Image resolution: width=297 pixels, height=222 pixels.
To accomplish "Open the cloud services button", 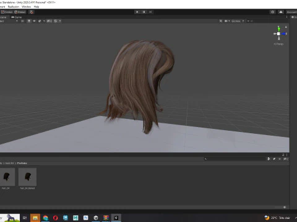I will [x=281, y=12].
